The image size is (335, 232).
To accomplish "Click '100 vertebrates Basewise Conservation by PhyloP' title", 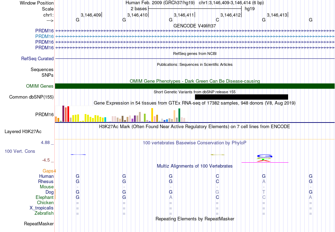I will [195, 143].
